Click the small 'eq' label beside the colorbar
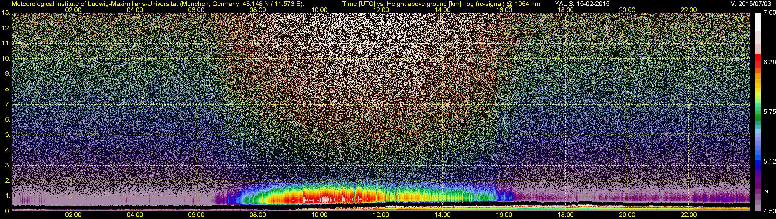Image resolution: width=776 pixels, height=219 pixels. [766, 191]
